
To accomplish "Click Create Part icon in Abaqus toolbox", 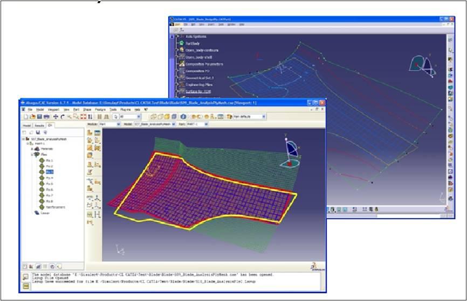I will tap(90, 132).
